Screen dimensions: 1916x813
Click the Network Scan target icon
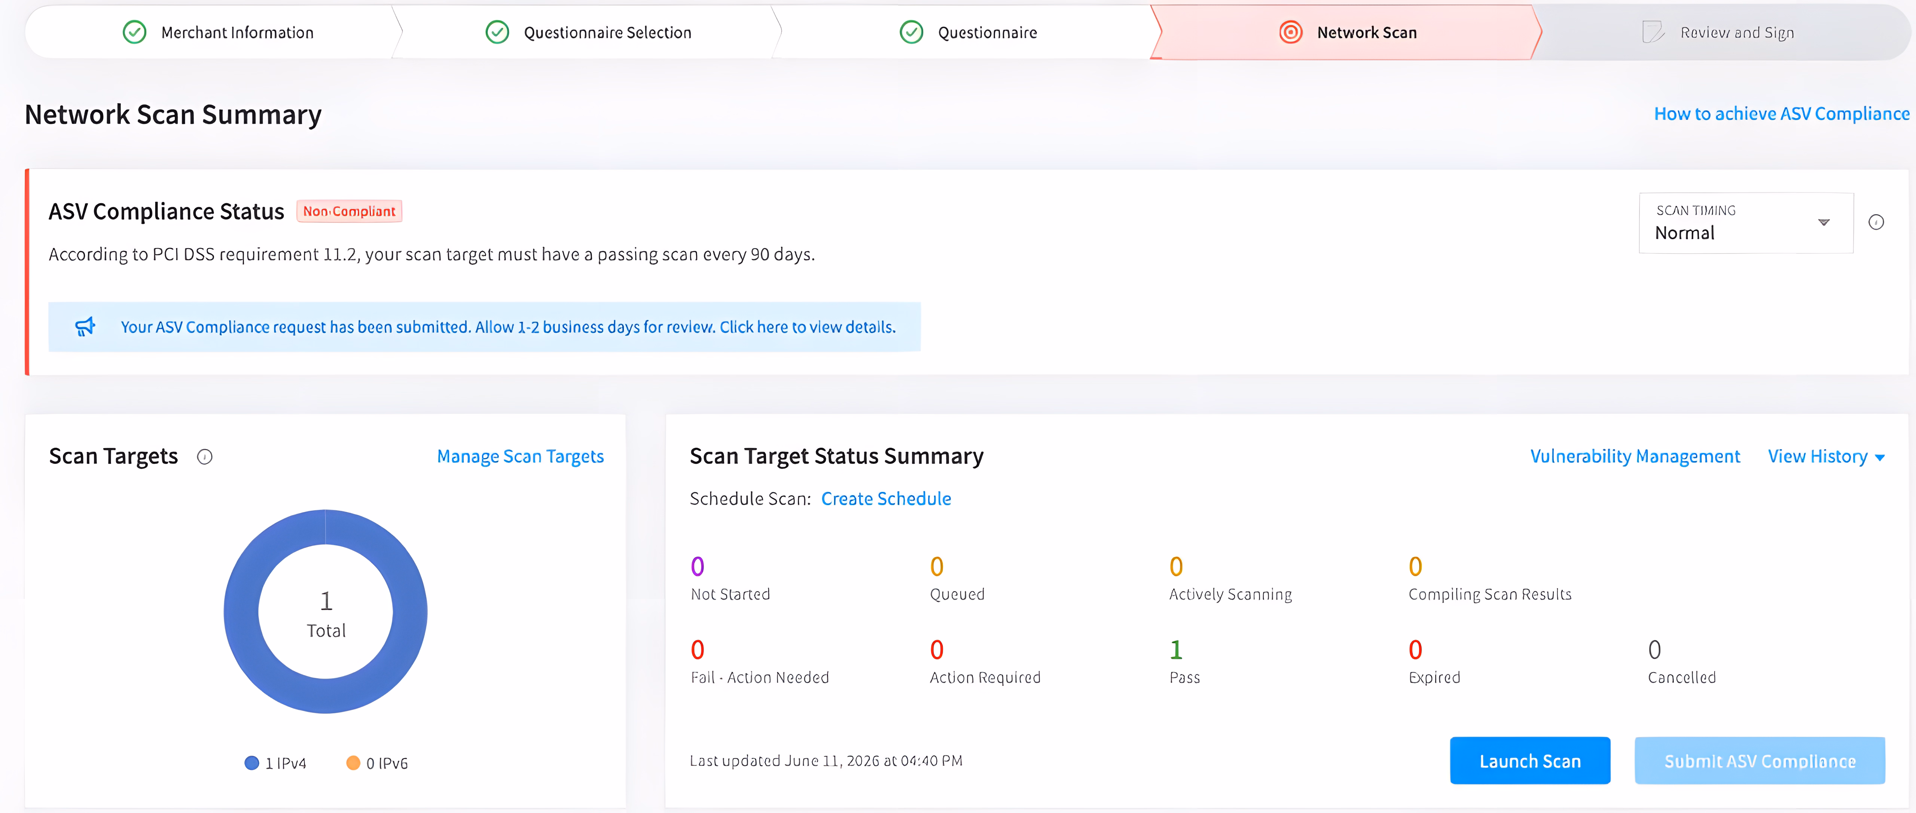pyautogui.click(x=1290, y=33)
